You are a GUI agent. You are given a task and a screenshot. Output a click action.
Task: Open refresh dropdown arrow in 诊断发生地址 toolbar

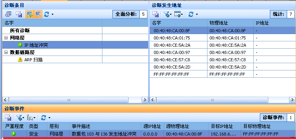(197, 14)
